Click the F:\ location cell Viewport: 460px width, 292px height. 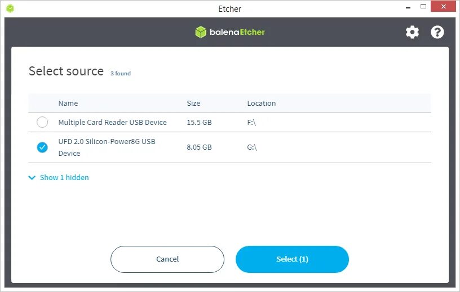tap(251, 122)
